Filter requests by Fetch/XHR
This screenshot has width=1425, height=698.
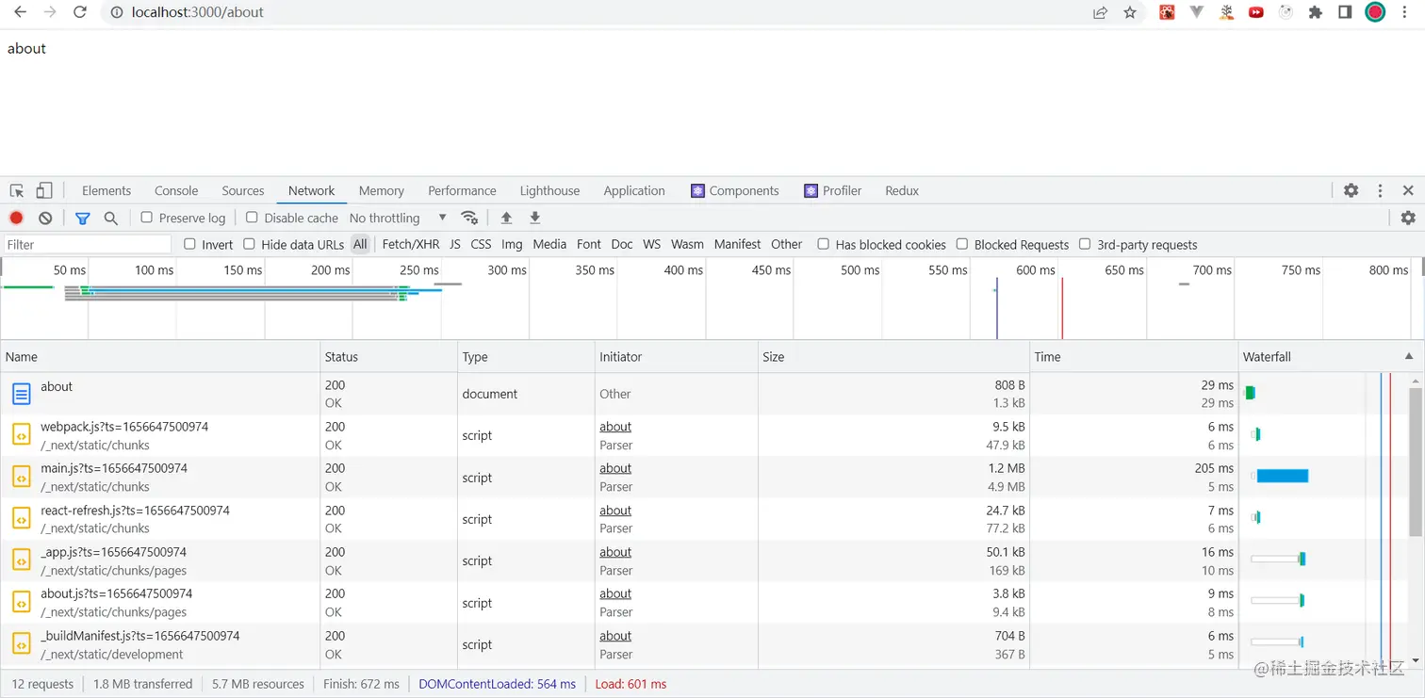pos(411,244)
